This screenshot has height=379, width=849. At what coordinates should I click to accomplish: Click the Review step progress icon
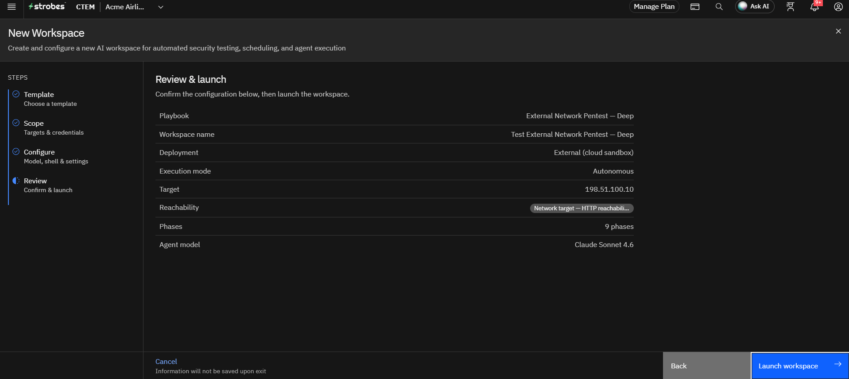[16, 181]
